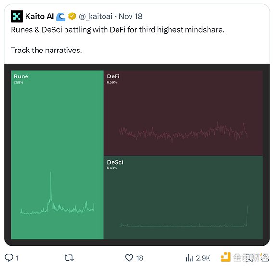Click the orange watermark logo icon
Viewport: 274px width, 267px height.
point(225,257)
